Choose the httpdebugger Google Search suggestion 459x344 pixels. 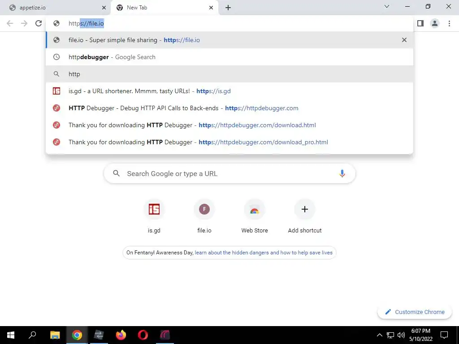point(229,57)
